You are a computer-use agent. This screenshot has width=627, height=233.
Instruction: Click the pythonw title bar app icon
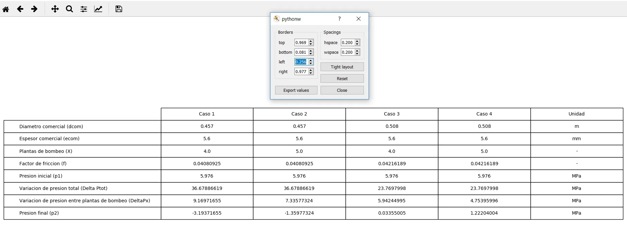[276, 19]
